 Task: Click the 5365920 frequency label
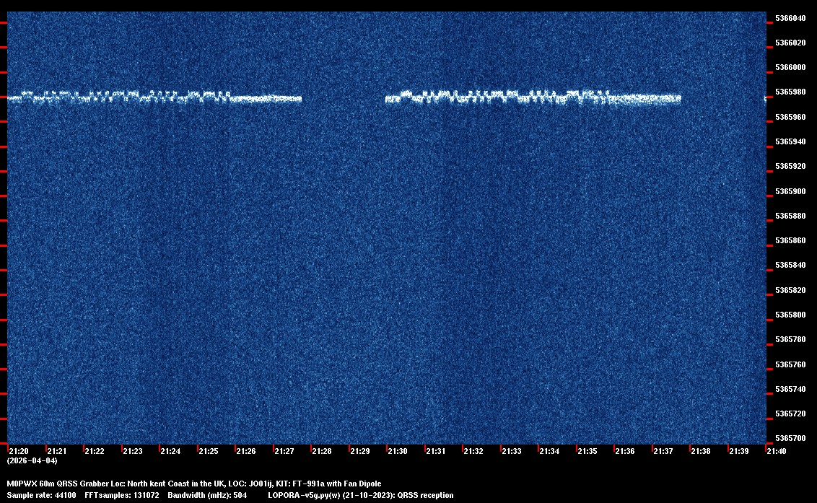pos(790,166)
